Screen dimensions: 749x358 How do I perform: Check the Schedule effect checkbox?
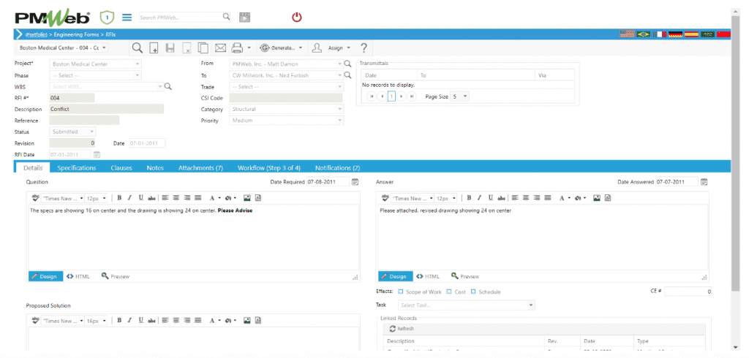(473, 292)
